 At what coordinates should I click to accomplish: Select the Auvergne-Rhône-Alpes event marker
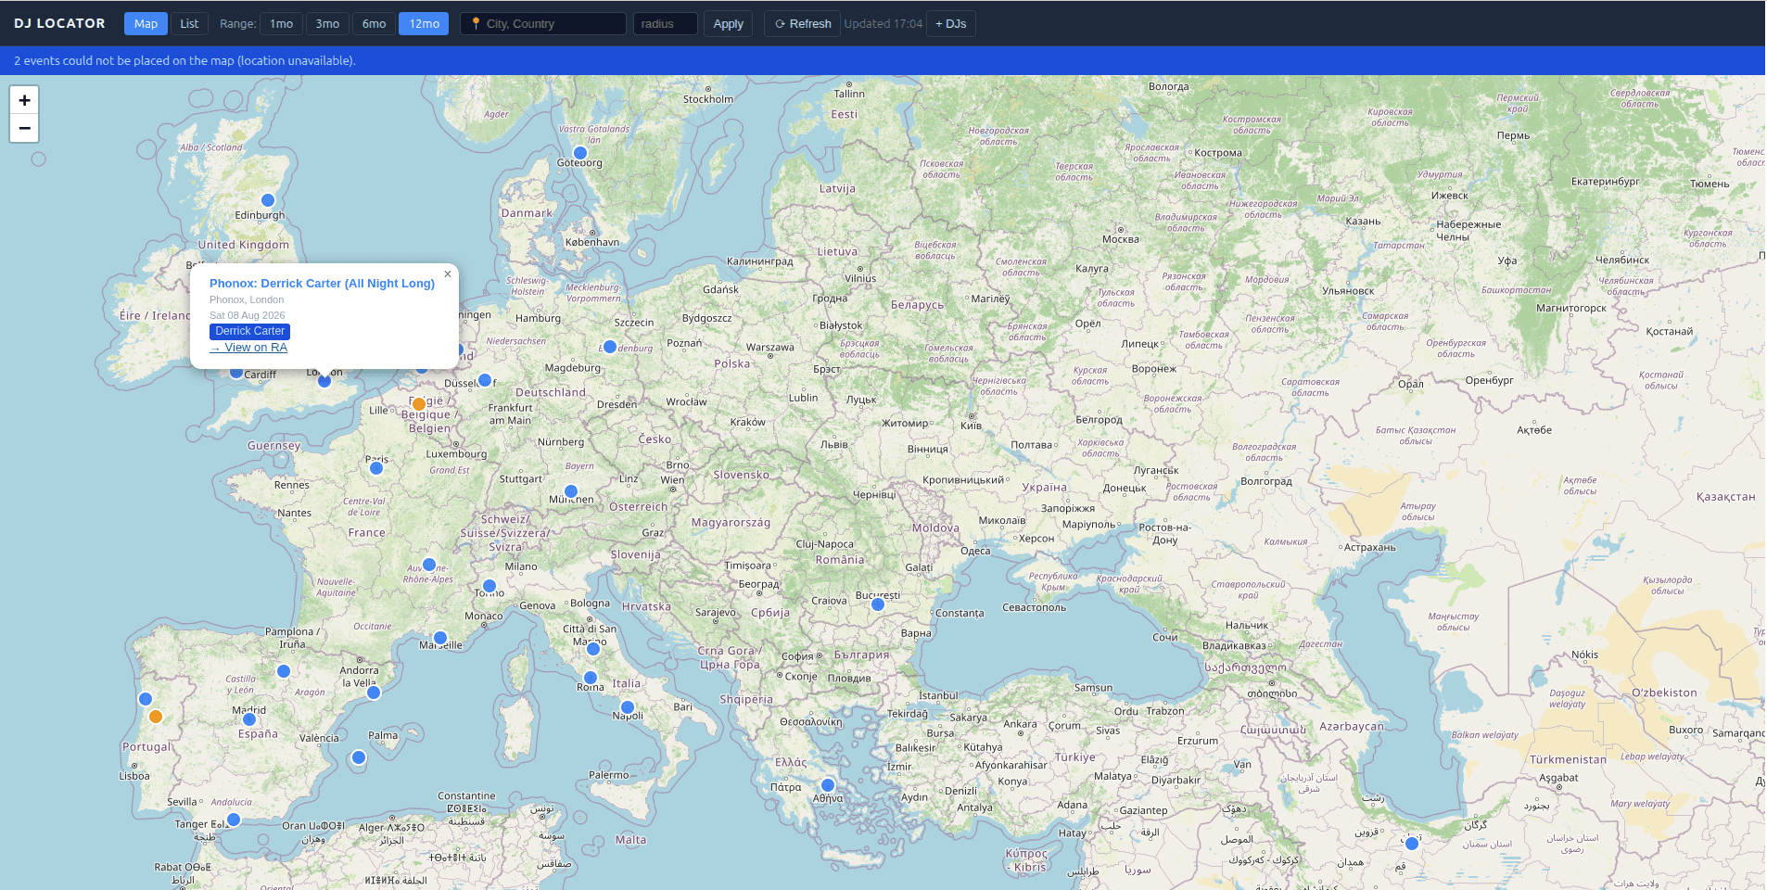(429, 565)
